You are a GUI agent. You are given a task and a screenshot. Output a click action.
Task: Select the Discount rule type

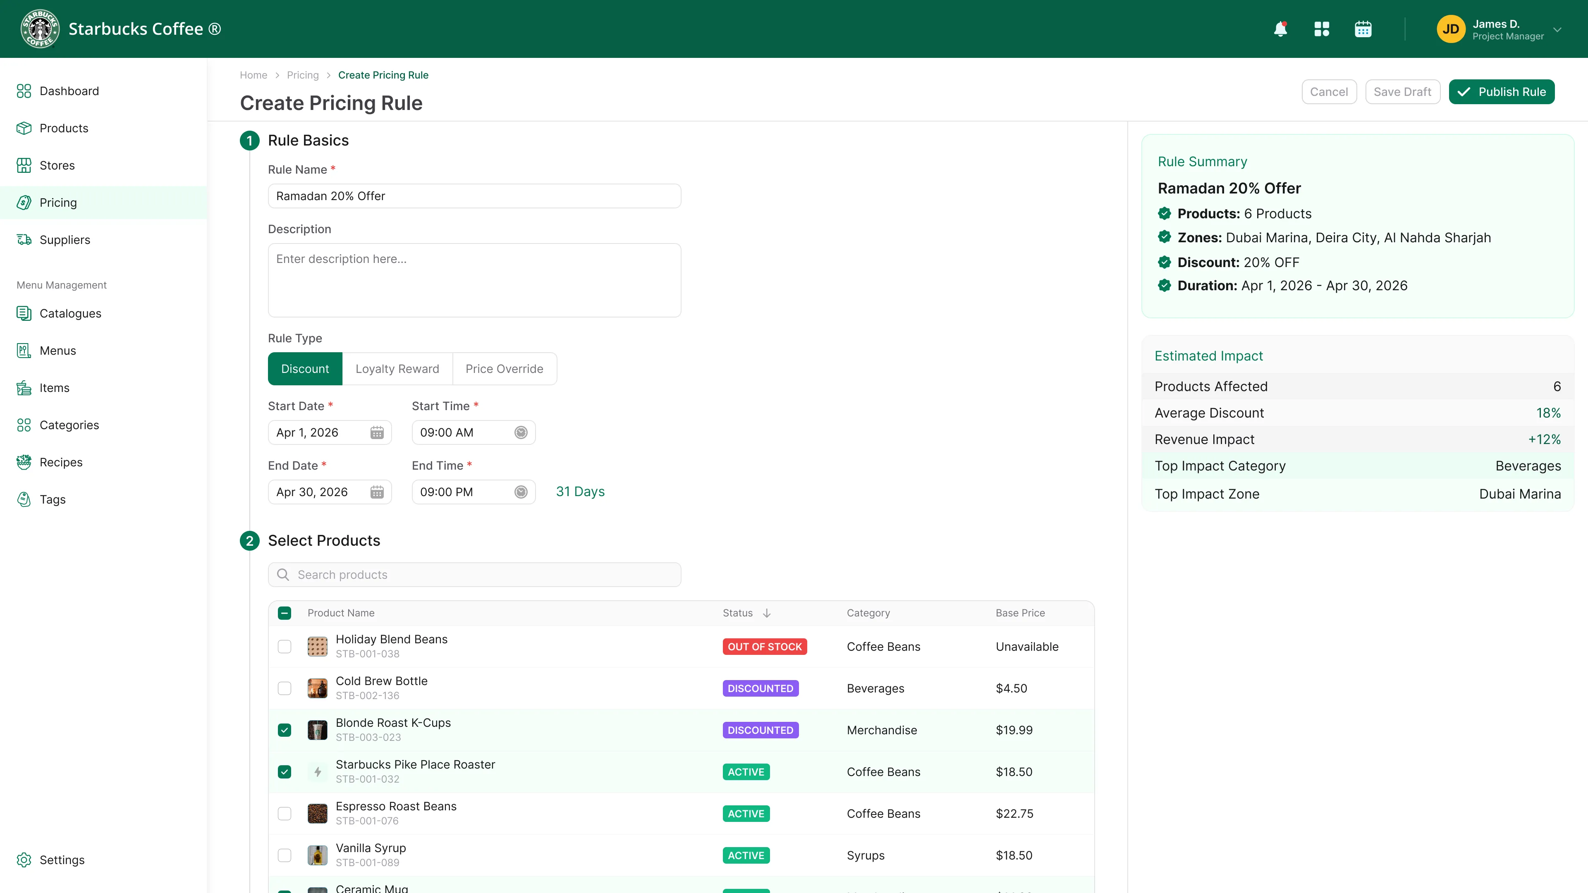pyautogui.click(x=305, y=368)
